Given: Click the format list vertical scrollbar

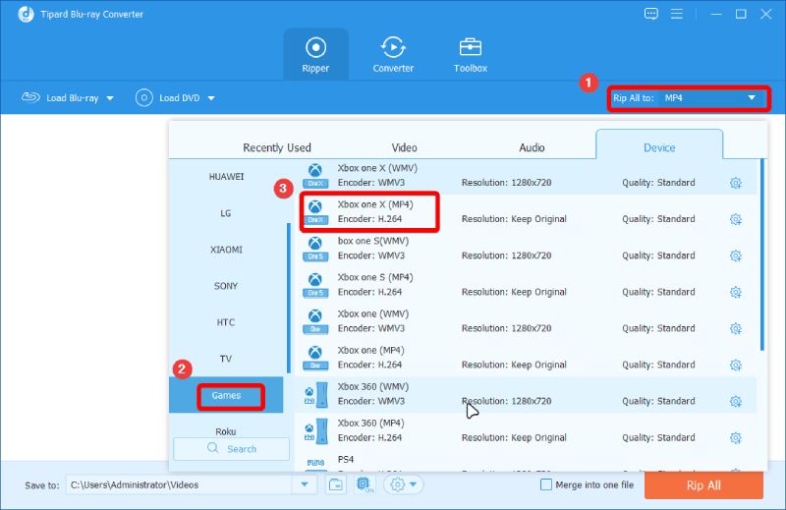Looking at the screenshot, I should click(x=762, y=255).
